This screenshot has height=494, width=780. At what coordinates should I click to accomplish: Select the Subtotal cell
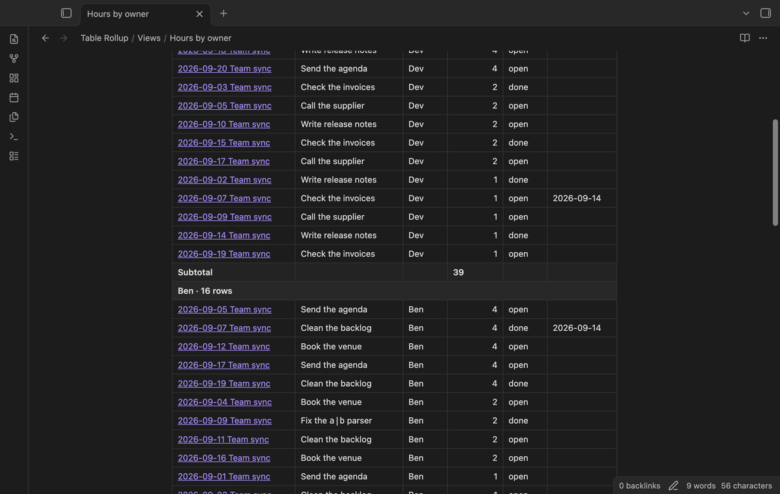pyautogui.click(x=233, y=272)
